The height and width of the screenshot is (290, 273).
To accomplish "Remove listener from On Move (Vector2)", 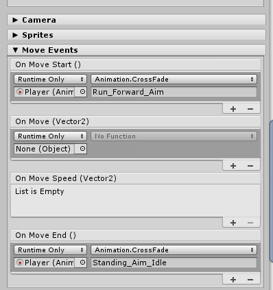I will pos(250,166).
